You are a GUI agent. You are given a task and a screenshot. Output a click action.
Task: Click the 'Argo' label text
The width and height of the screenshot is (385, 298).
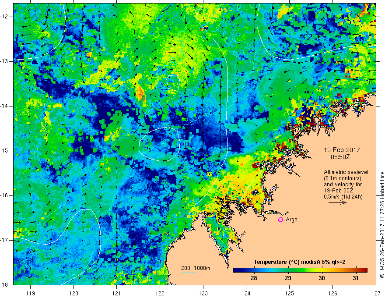coord(291,220)
